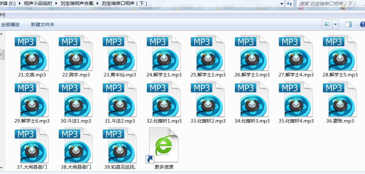Image resolution: width=365 pixels, height=174 pixels.
Task: Click the scroll up arrow of the left pane
Action: (x=2, y=34)
